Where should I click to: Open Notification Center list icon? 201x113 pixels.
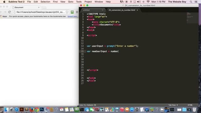tap(196, 2)
